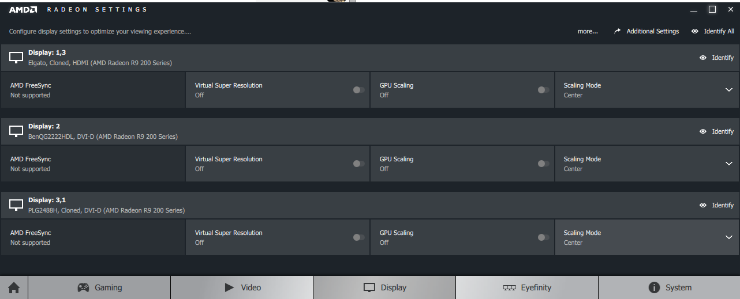The height and width of the screenshot is (299, 740).
Task: Toggle GPU Scaling for Display 3,1
Action: point(543,237)
